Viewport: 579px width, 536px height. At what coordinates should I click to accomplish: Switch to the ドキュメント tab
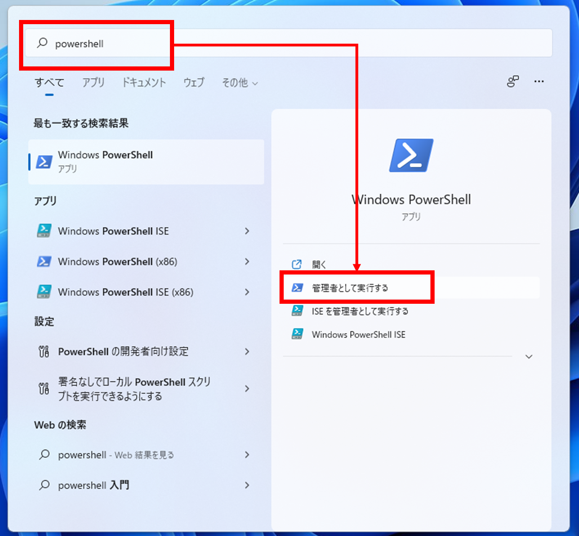click(x=144, y=83)
